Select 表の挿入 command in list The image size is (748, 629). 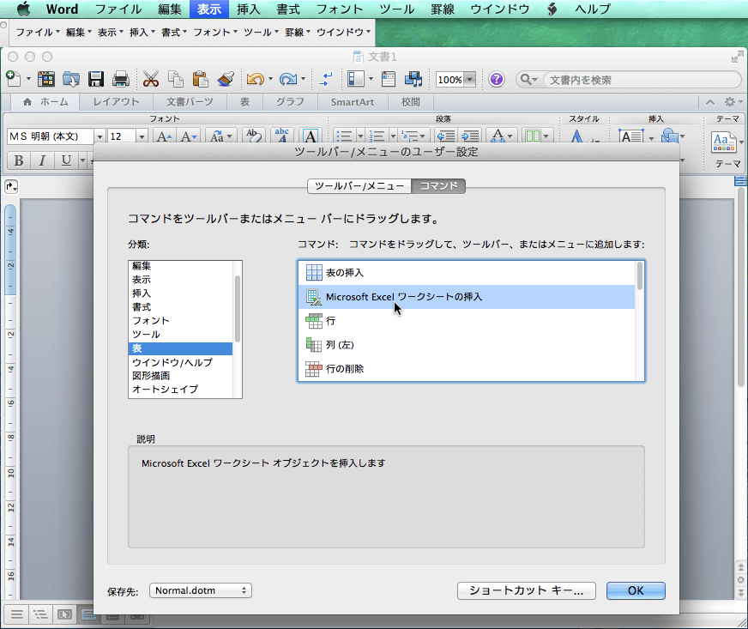click(x=467, y=273)
